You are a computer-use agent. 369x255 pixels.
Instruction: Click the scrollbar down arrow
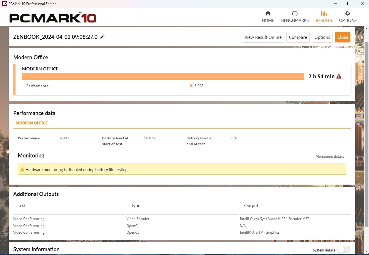[366, 251]
